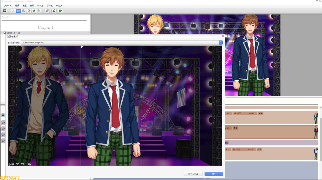Click the first 待機 toggle tag
The image size is (322, 180).
tap(260, 114)
